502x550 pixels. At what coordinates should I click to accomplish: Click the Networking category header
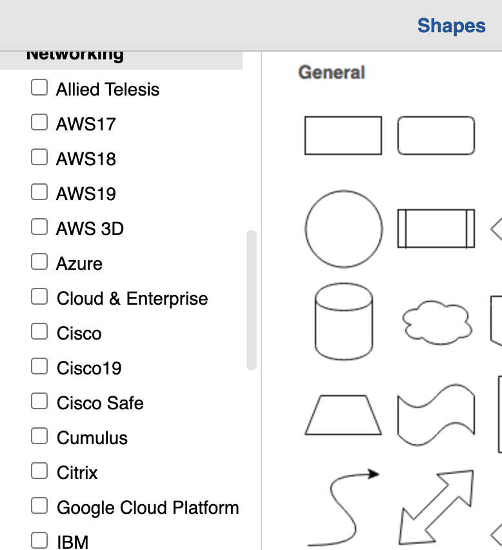pyautogui.click(x=121, y=59)
